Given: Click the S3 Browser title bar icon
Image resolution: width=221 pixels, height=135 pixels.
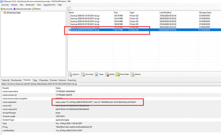Looking at the screenshot, I should click(x=1, y=1).
